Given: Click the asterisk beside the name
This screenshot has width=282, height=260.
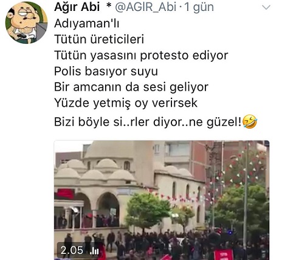Looking at the screenshot, I should 109,6.
